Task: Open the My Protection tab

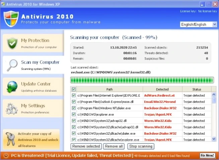Action: click(x=33, y=43)
